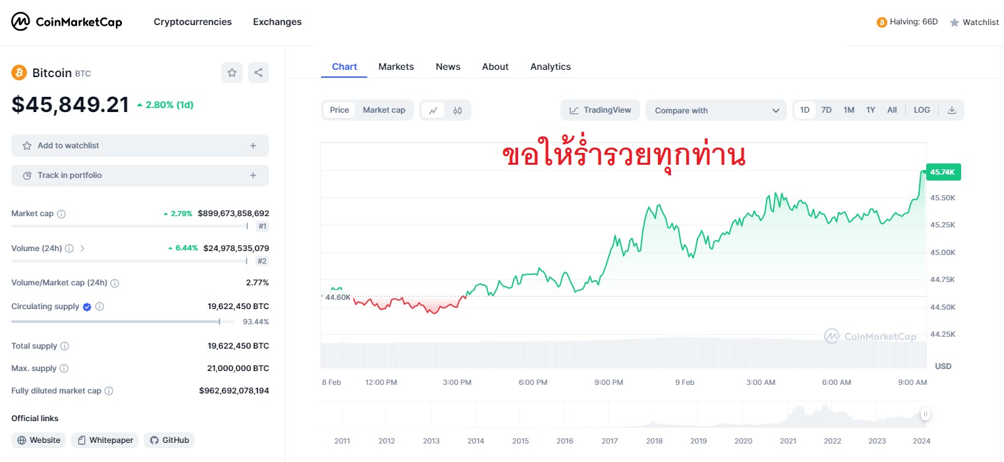Click the Market cap info icon

coord(61,214)
